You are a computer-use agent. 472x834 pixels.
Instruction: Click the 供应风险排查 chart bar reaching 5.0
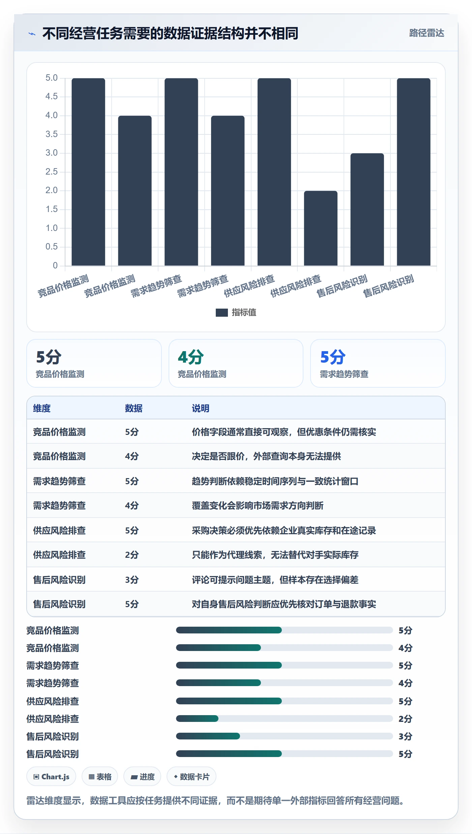click(x=274, y=172)
